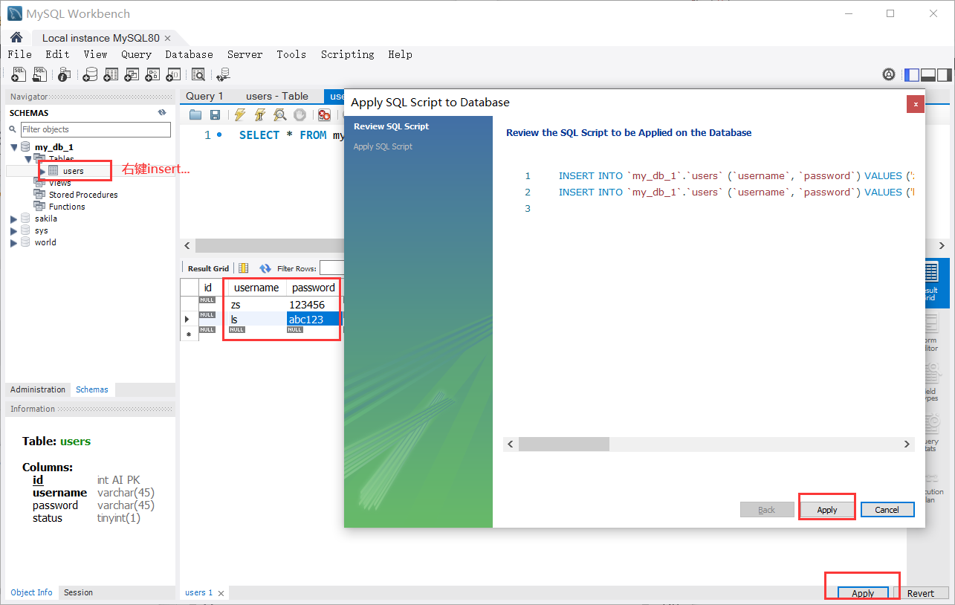Image resolution: width=955 pixels, height=605 pixels.
Task: Click Revert button below result grid
Action: coord(921,593)
